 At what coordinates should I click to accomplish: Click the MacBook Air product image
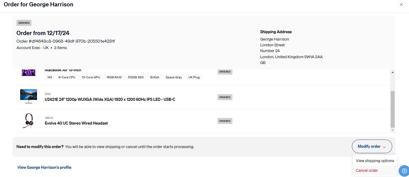pyautogui.click(x=28, y=73)
